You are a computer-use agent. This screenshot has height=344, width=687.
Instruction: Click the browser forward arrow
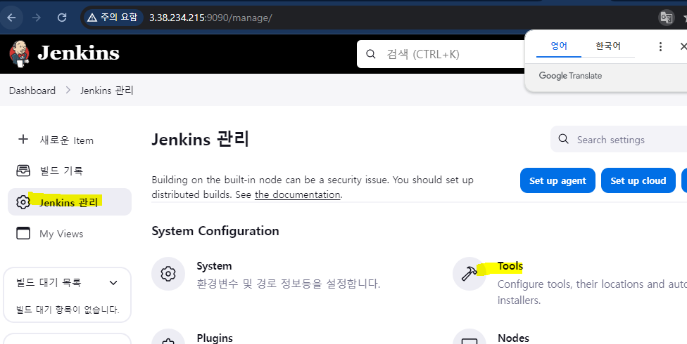(37, 18)
